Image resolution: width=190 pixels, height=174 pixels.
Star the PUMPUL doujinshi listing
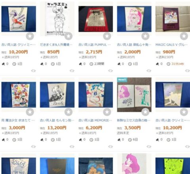pyautogui.click(x=107, y=36)
